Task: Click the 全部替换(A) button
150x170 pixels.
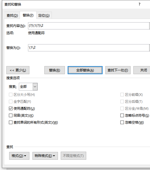Action: click(85, 70)
